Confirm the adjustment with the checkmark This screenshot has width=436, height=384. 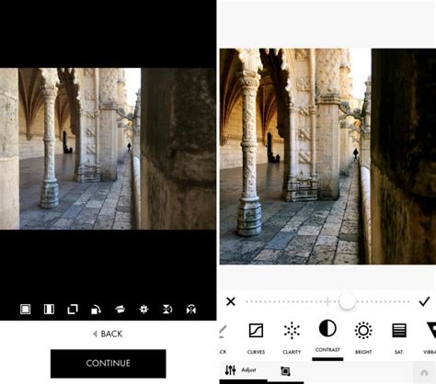[424, 301]
